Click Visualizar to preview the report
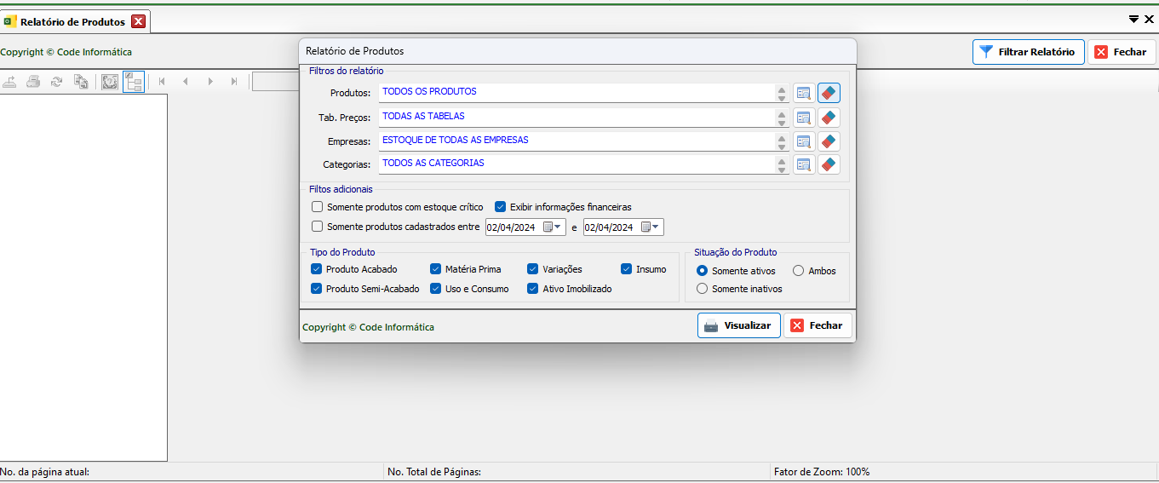 (x=739, y=325)
